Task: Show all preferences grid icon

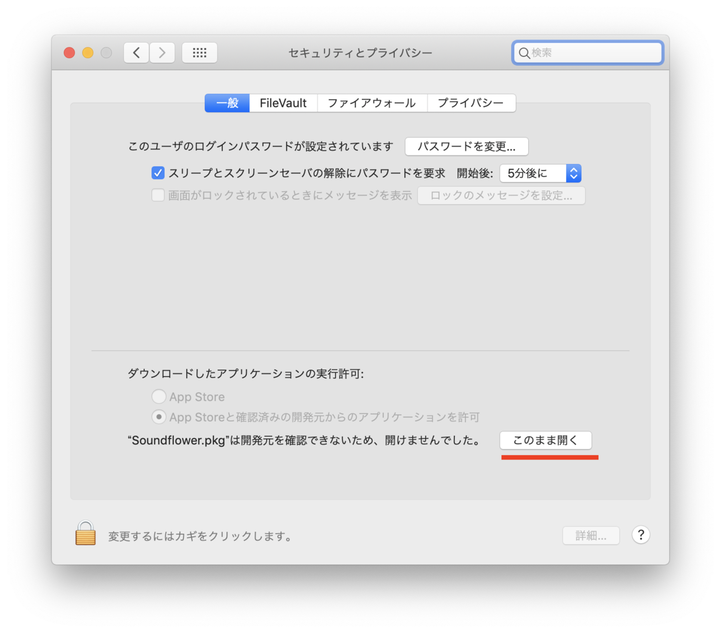Action: pos(199,53)
